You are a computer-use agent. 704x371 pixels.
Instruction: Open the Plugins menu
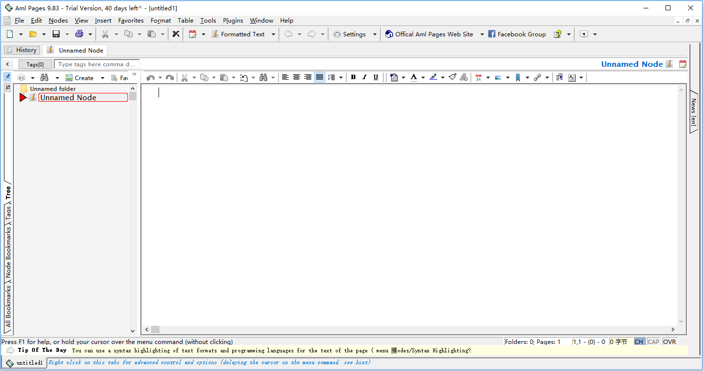[233, 21]
